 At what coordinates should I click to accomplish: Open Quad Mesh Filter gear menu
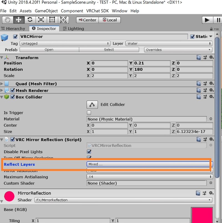coord(211,83)
